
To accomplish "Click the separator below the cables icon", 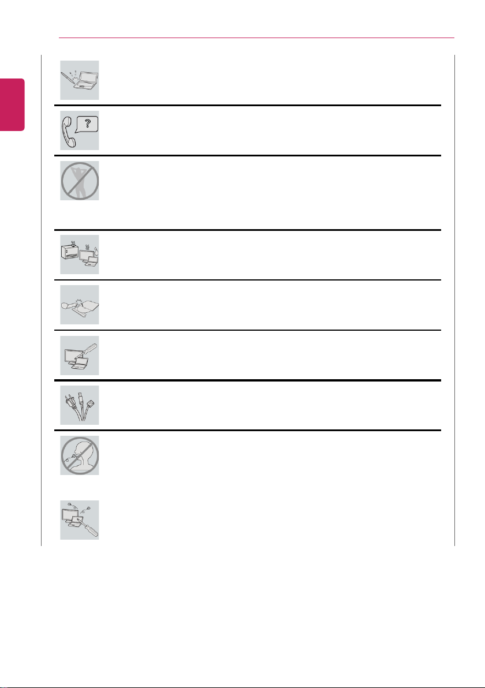I will coord(248,430).
